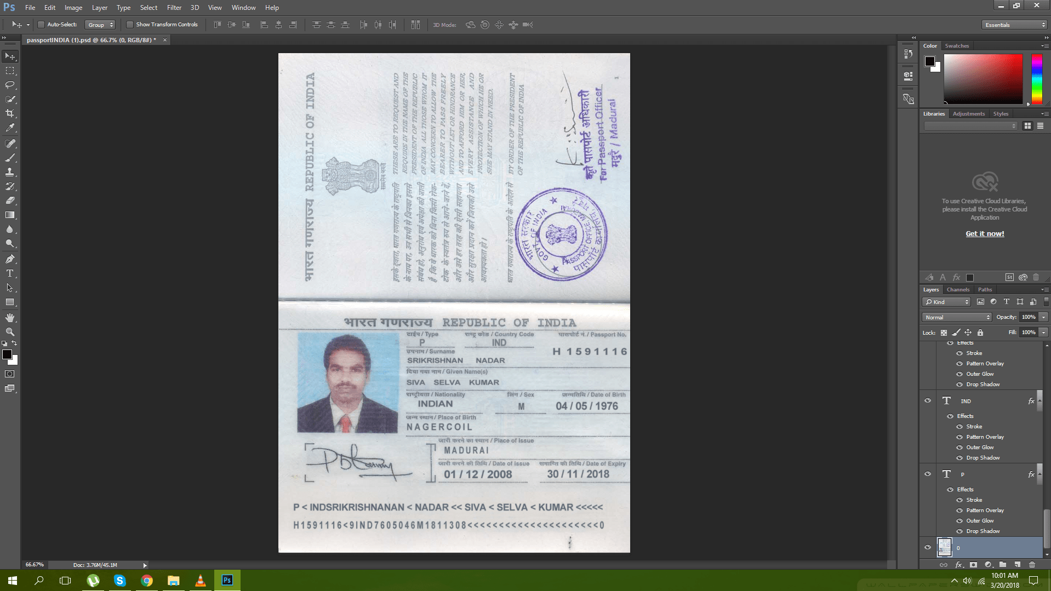This screenshot has height=591, width=1051.
Task: Click the foreground color swatch
Action: pyautogui.click(x=7, y=355)
